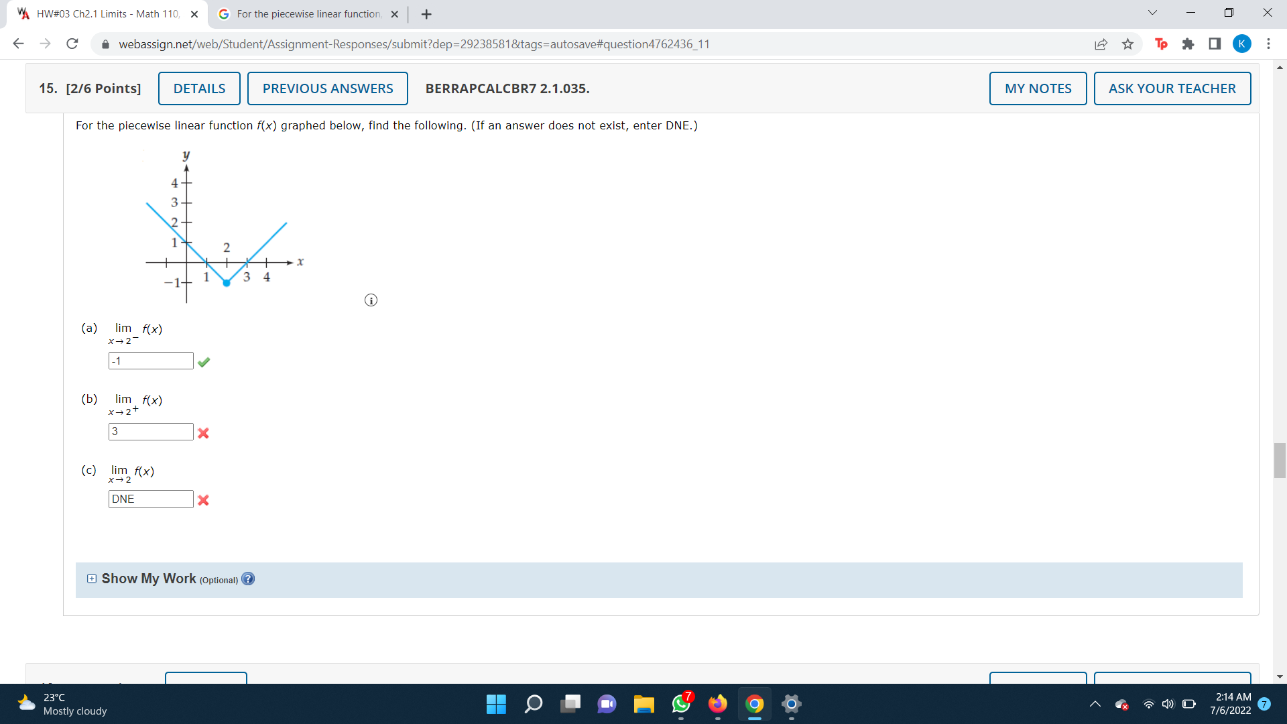Click the Chrome profile avatar K

[1242, 44]
